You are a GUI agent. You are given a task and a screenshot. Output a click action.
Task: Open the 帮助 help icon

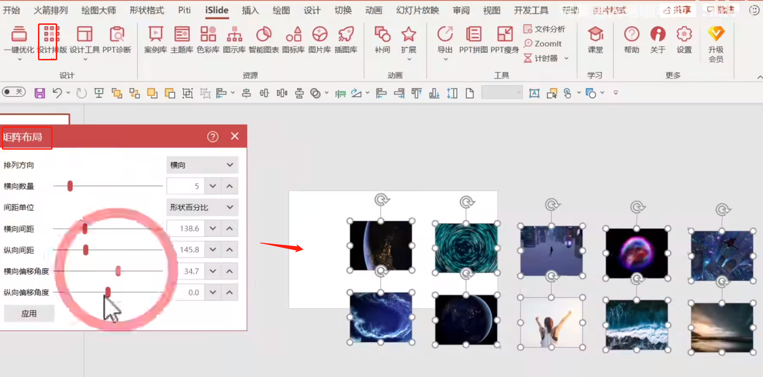coord(632,41)
